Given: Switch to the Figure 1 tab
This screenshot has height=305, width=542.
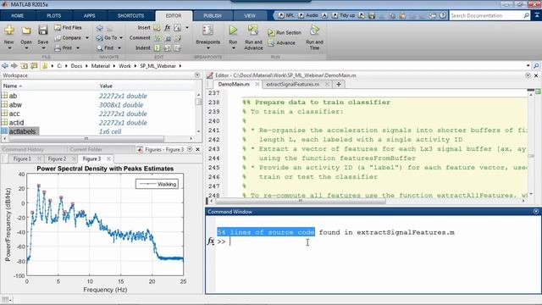Looking at the screenshot, I should point(22,158).
